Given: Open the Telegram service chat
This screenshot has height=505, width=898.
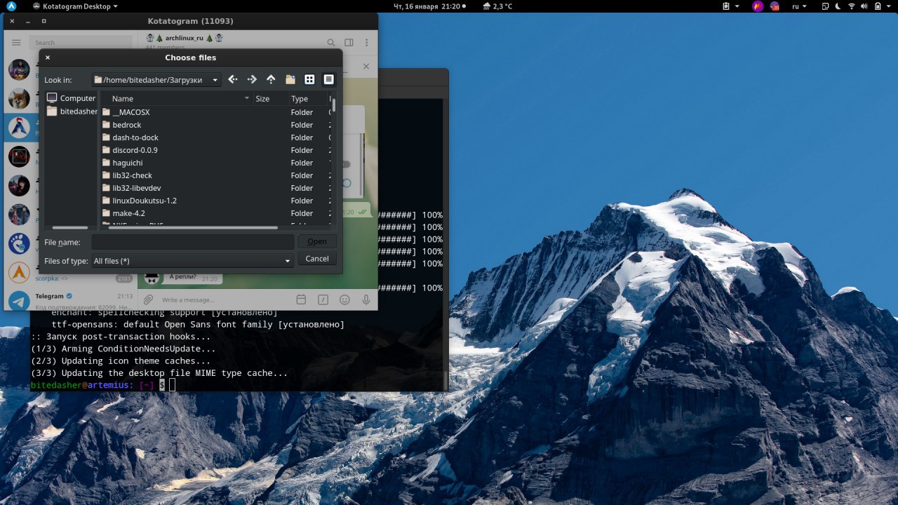Looking at the screenshot, I should [x=70, y=301].
